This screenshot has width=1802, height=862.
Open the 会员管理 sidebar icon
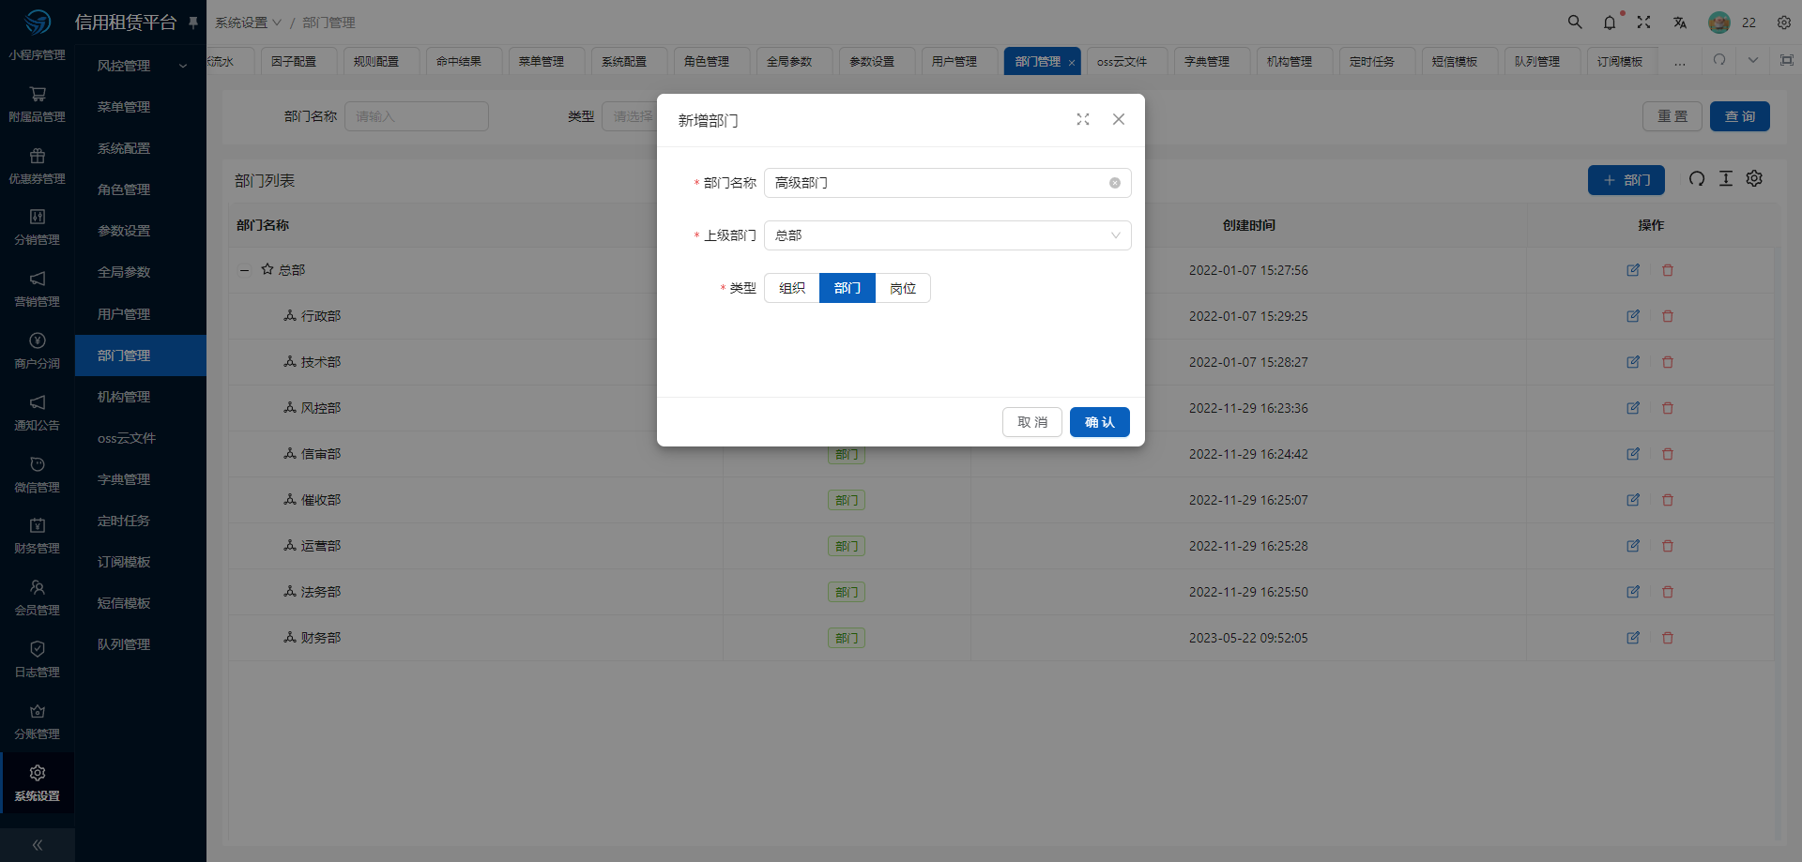tap(37, 587)
